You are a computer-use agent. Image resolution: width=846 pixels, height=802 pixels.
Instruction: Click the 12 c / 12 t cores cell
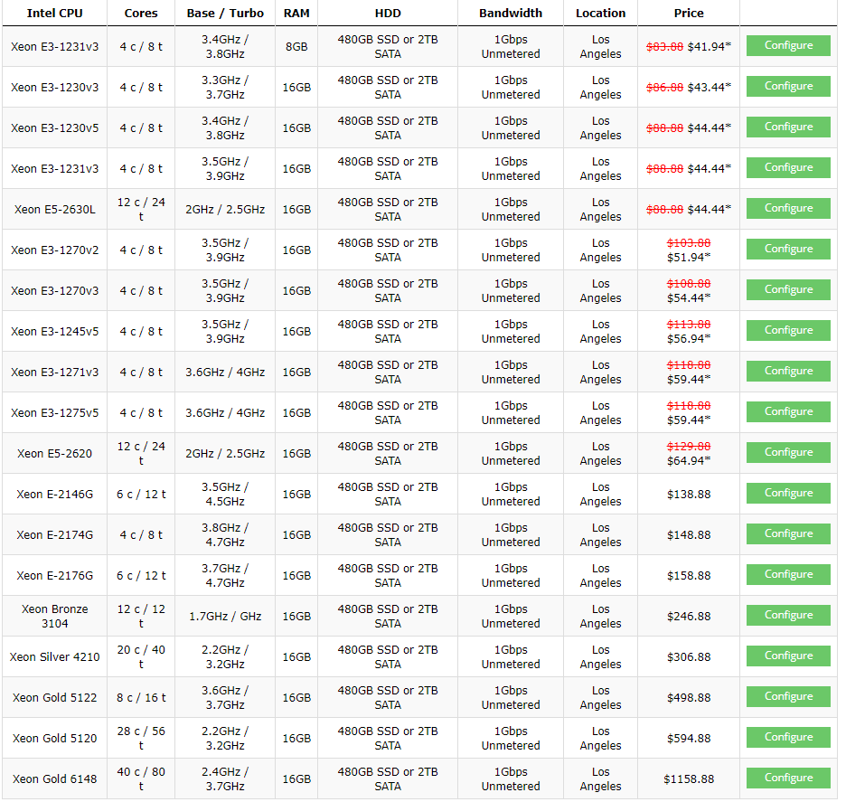tap(141, 617)
